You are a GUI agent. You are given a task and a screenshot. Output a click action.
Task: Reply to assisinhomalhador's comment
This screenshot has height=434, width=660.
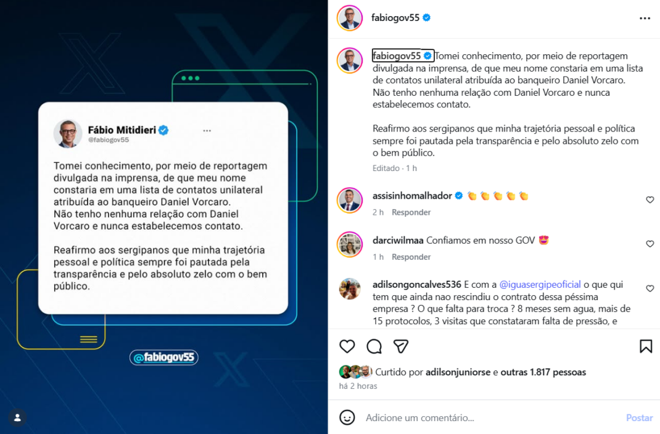click(x=411, y=212)
